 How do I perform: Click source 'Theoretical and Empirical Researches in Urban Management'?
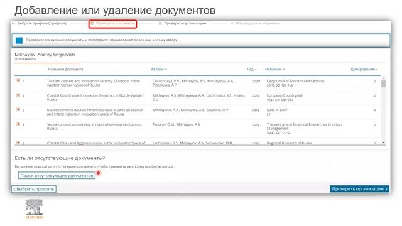[304, 126]
